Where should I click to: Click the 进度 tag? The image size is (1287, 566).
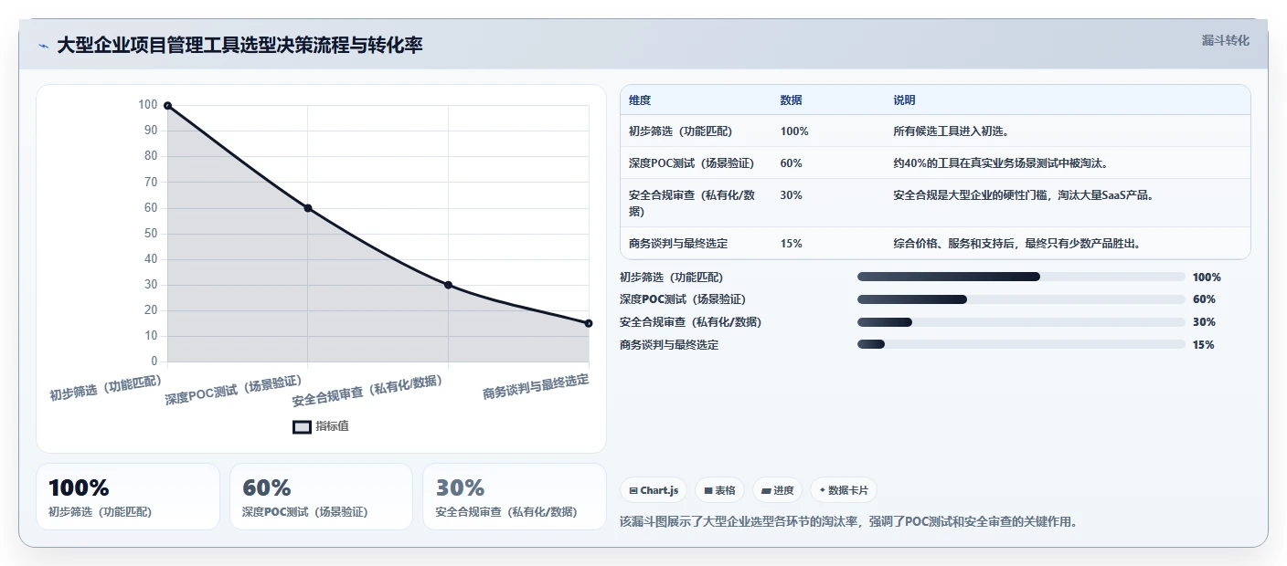coord(778,490)
